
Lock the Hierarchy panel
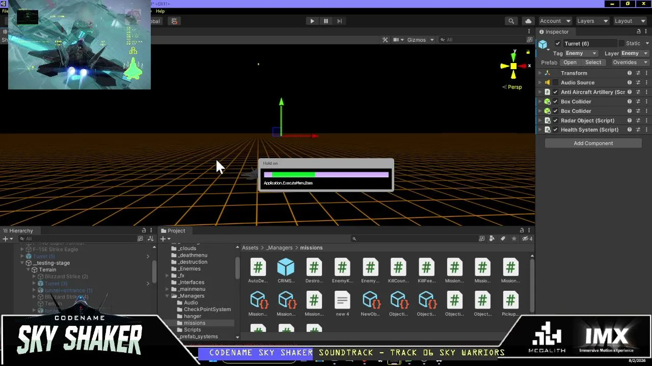(x=144, y=231)
